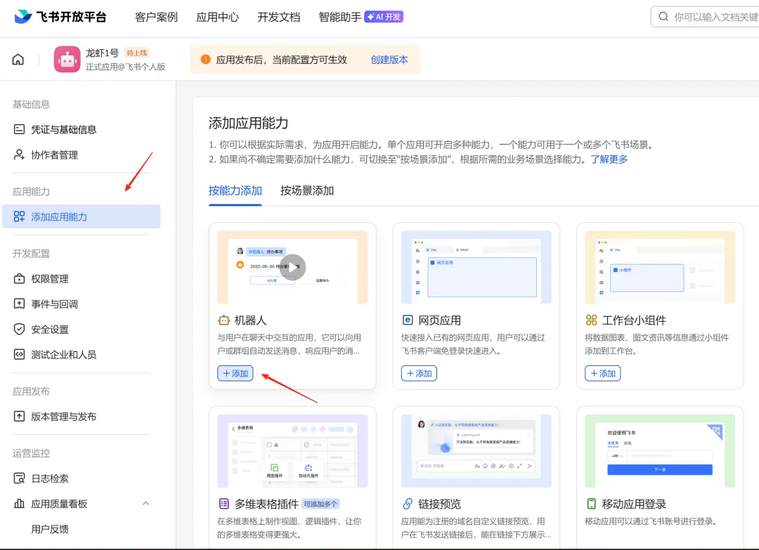Open 客户案例 in the top navigation
The width and height of the screenshot is (759, 550).
coord(156,17)
